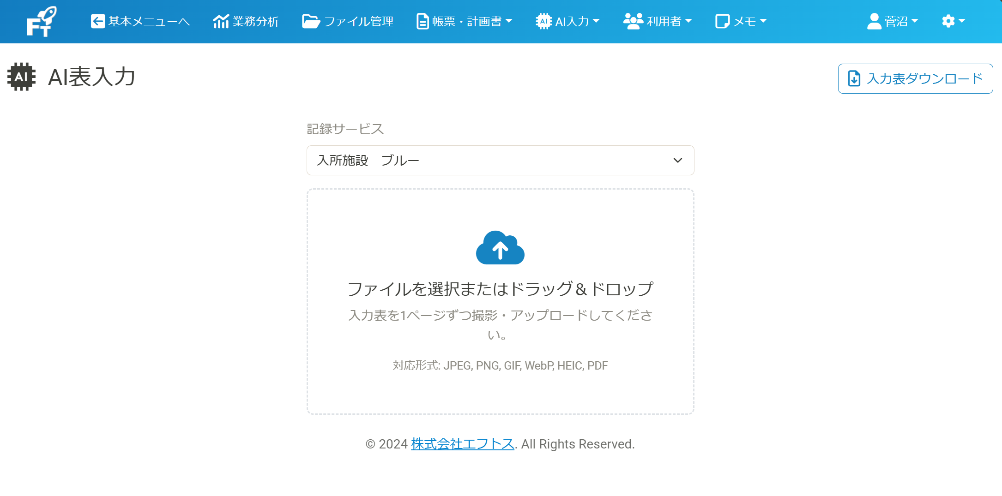Open ファイル管理 via the folder icon
Viewport: 1002px width, 496px height.
(x=310, y=21)
